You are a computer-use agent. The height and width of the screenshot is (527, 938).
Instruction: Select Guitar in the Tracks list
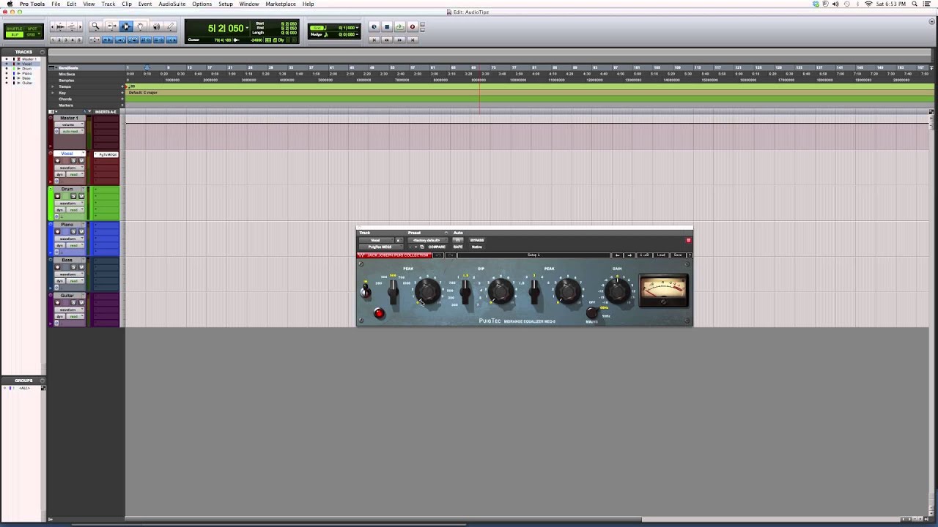27,83
